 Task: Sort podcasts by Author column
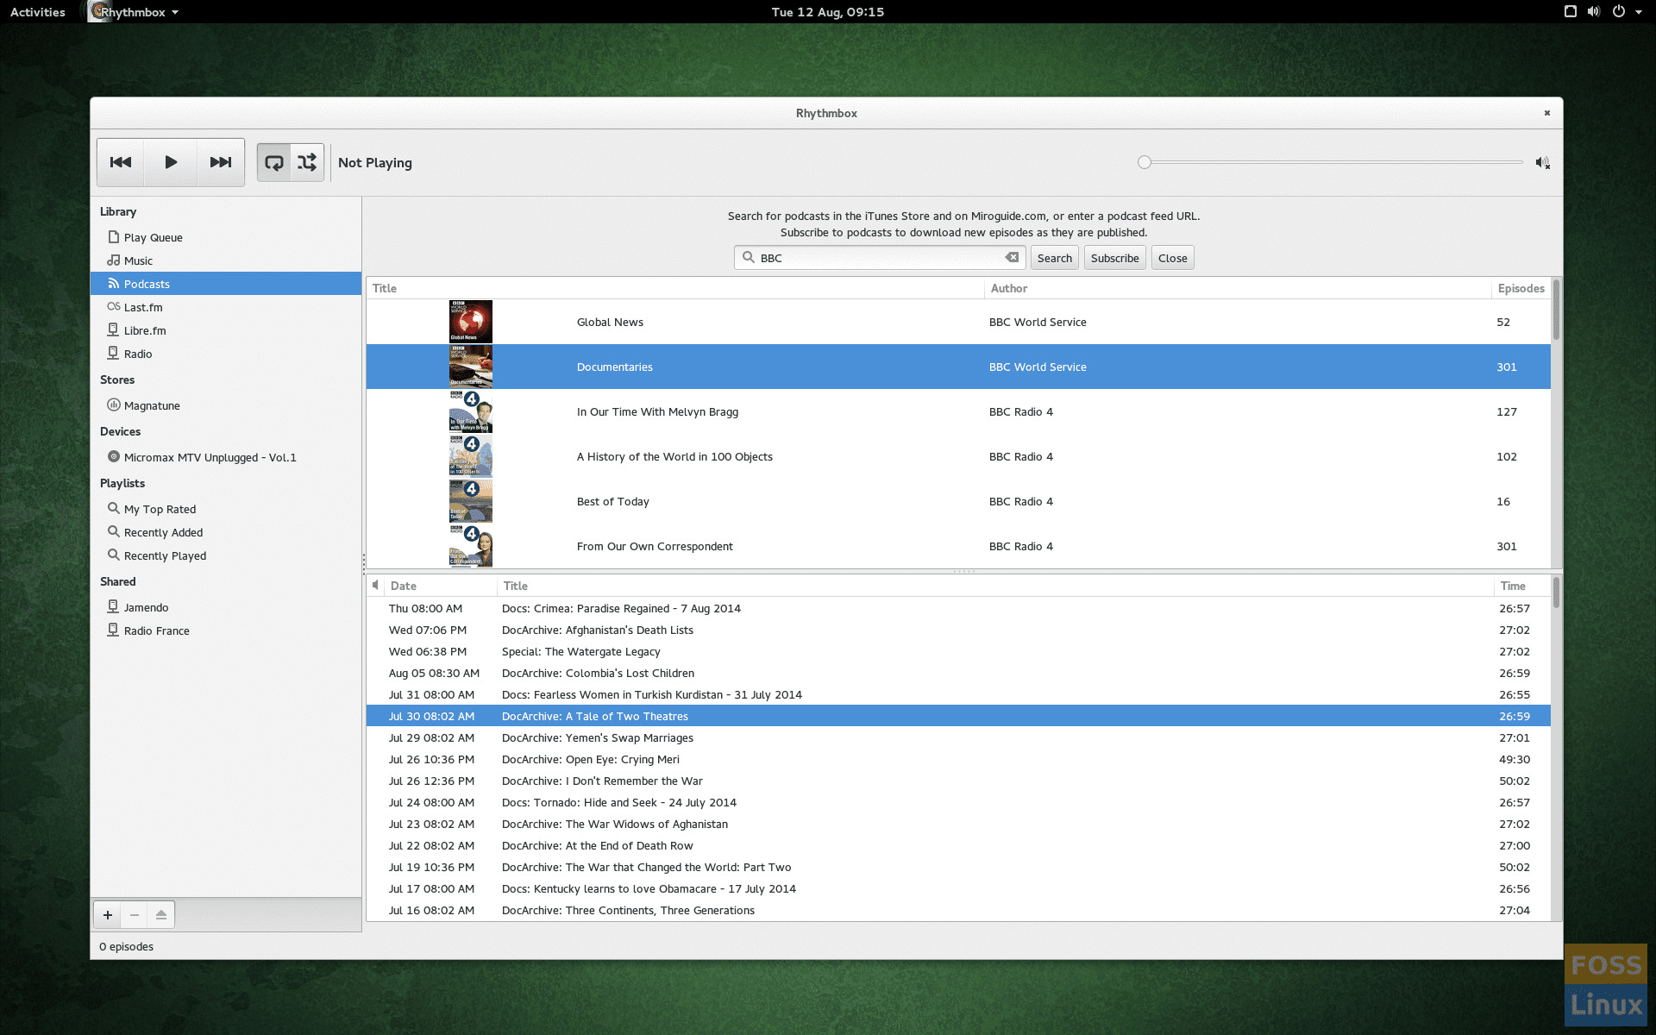click(1238, 288)
